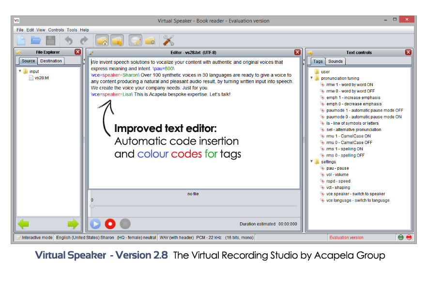This screenshot has width=427, height=290.
Task: Toggle the home folder toolbar button
Action: [102, 41]
